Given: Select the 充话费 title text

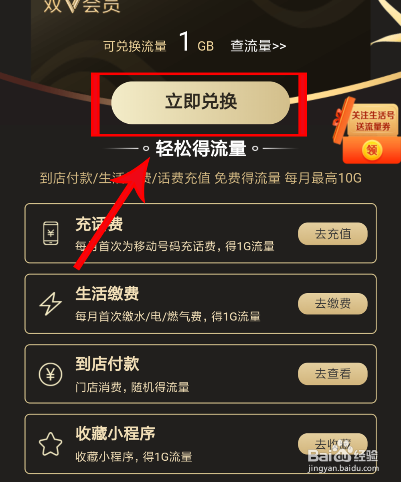Looking at the screenshot, I should click(x=99, y=225).
